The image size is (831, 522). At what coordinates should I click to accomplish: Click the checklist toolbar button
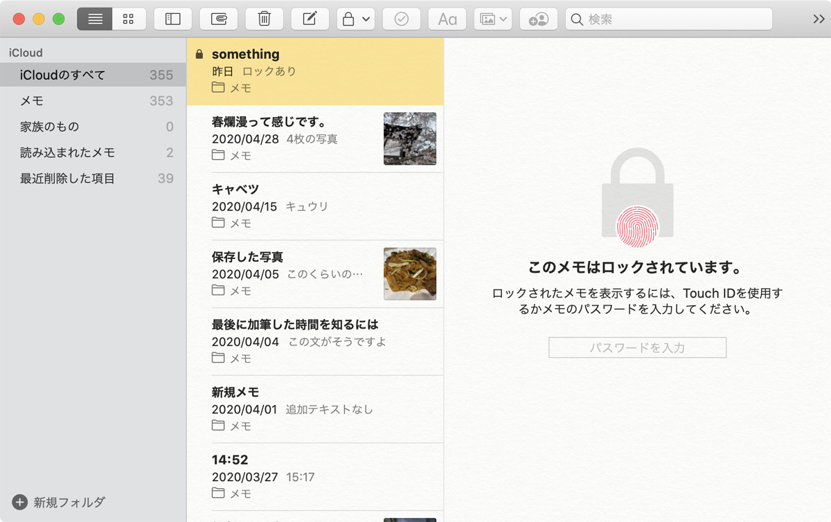click(402, 19)
